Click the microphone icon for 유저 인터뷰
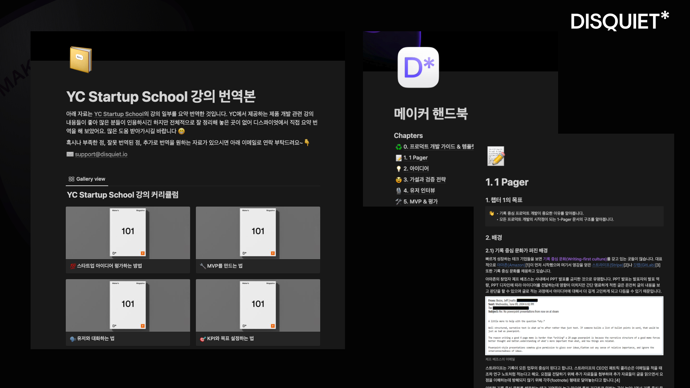The width and height of the screenshot is (690, 388). point(399,191)
